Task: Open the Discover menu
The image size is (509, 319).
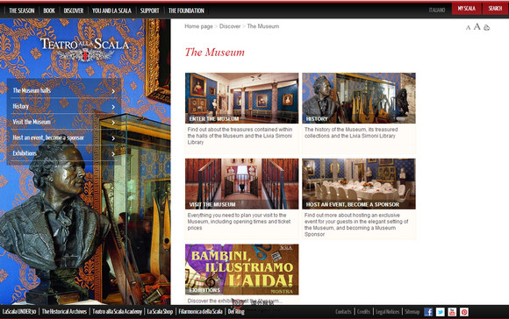Action: point(74,11)
